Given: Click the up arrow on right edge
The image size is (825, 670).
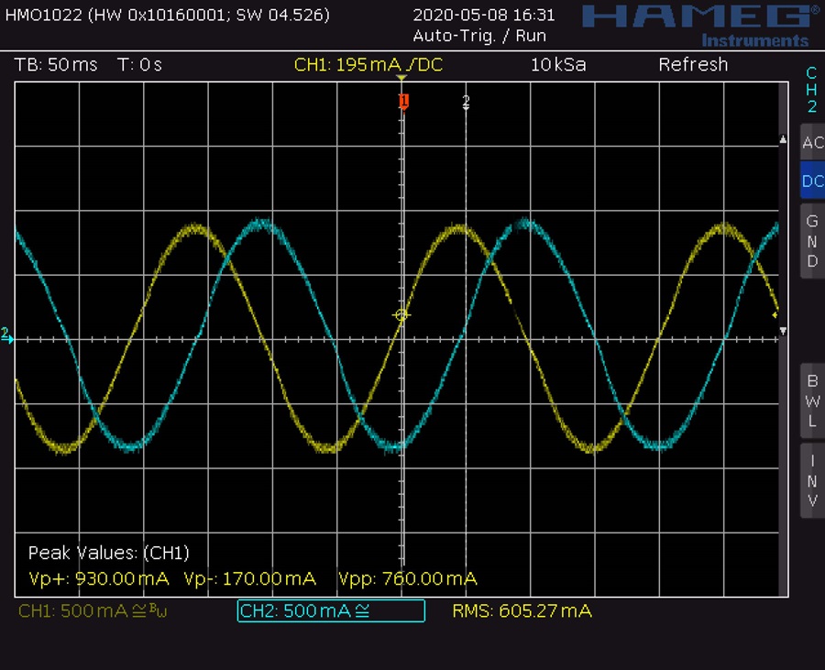Looking at the screenshot, I should point(782,140).
